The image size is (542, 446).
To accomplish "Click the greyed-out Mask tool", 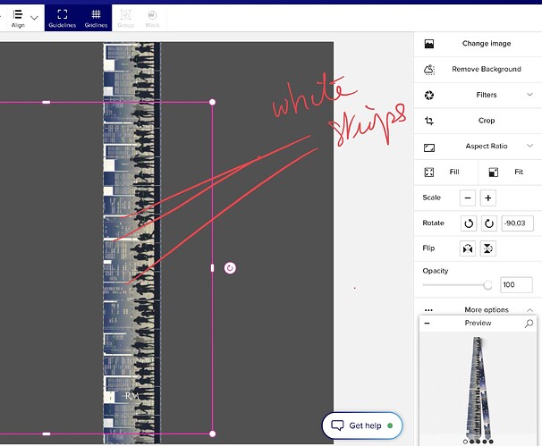I will click(152, 18).
